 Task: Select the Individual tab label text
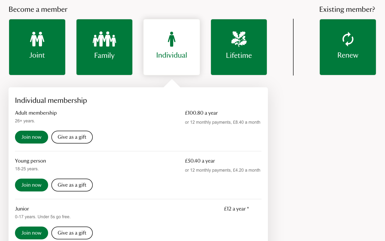click(x=172, y=55)
